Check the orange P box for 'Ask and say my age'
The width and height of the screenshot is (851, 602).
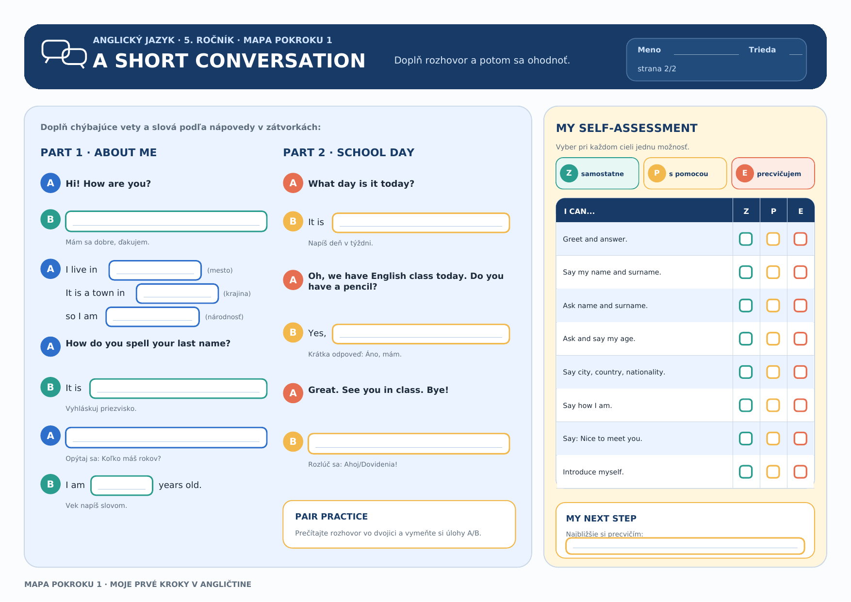point(773,339)
